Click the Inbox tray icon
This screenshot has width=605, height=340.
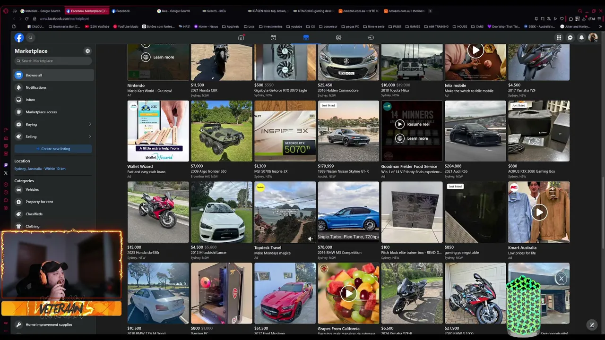[18, 100]
